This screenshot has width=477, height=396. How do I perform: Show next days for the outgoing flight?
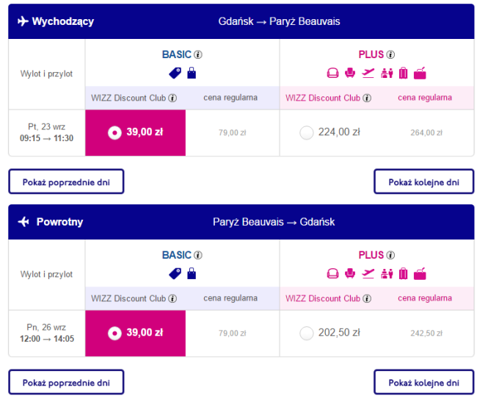[423, 181]
